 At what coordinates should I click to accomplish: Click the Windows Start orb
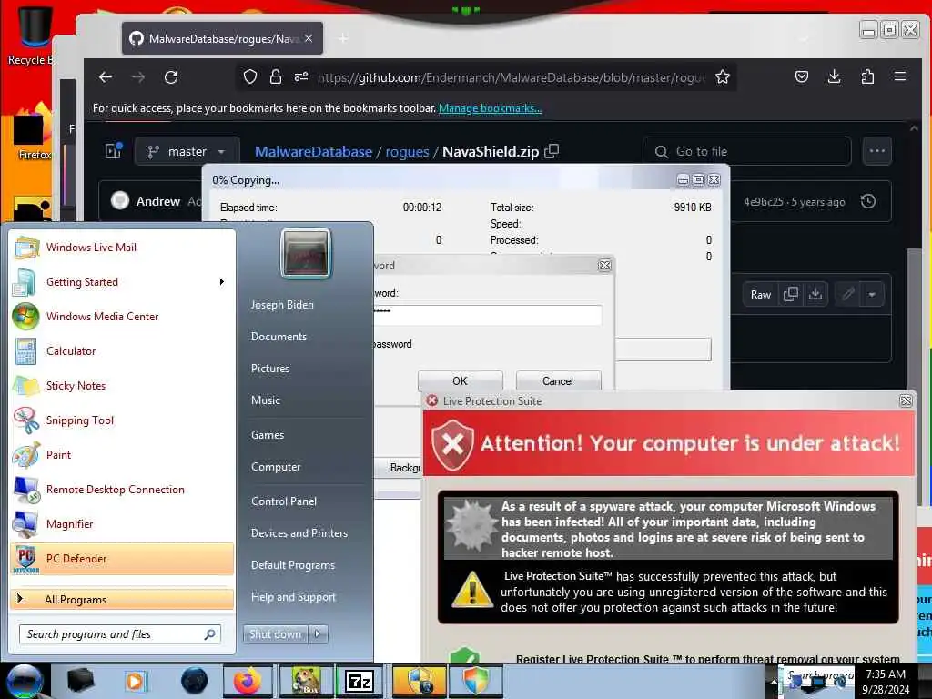click(25, 681)
